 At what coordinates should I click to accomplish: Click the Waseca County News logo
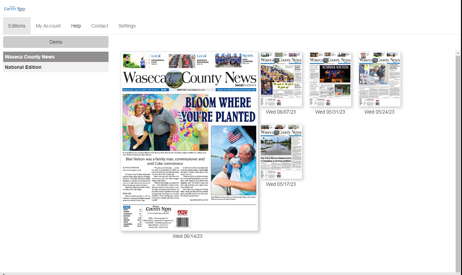coord(15,8)
